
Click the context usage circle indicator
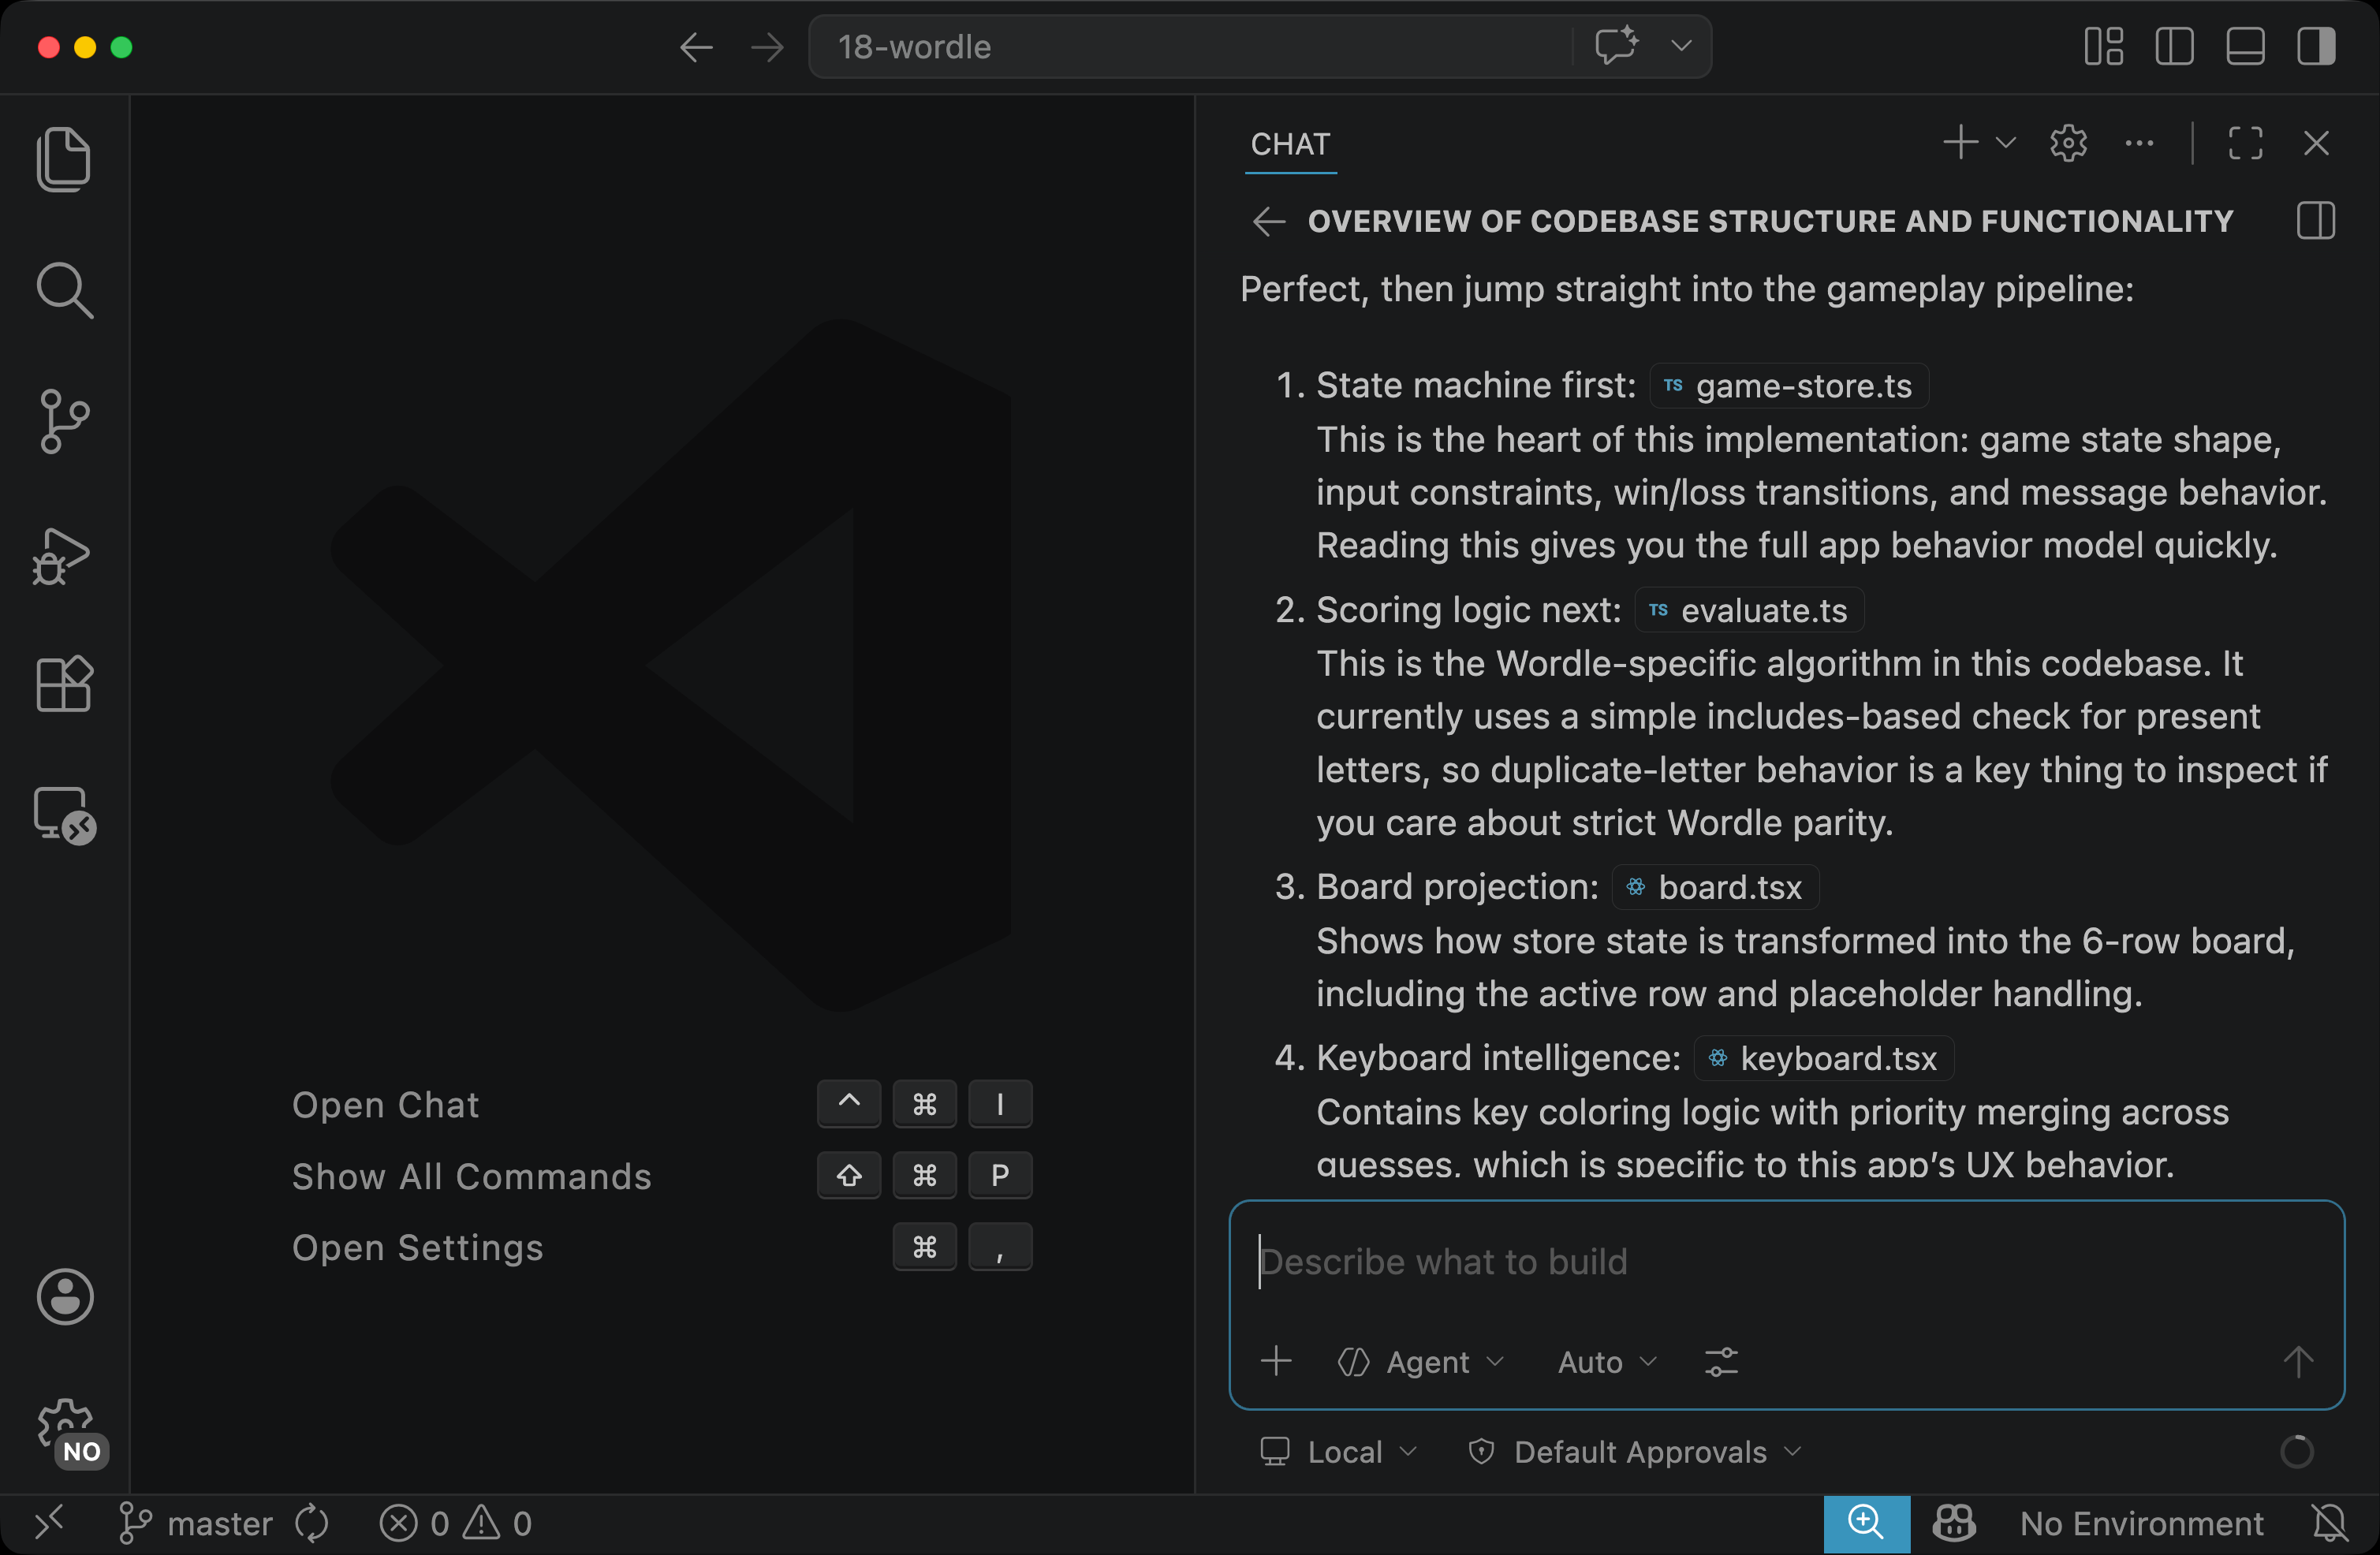tap(2296, 1451)
